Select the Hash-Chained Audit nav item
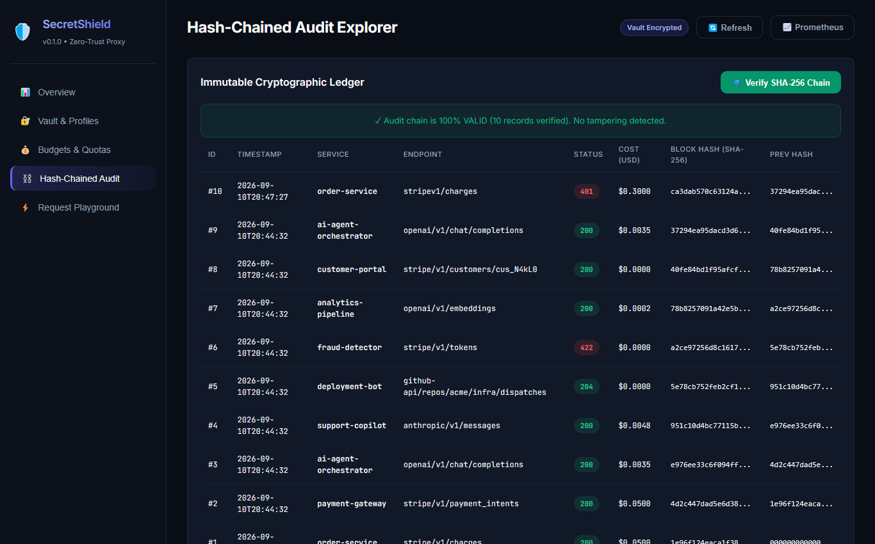Screen dimensions: 875x544 83,179
